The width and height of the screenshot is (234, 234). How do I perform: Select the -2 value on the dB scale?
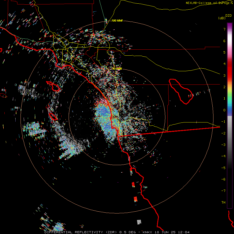223,133
